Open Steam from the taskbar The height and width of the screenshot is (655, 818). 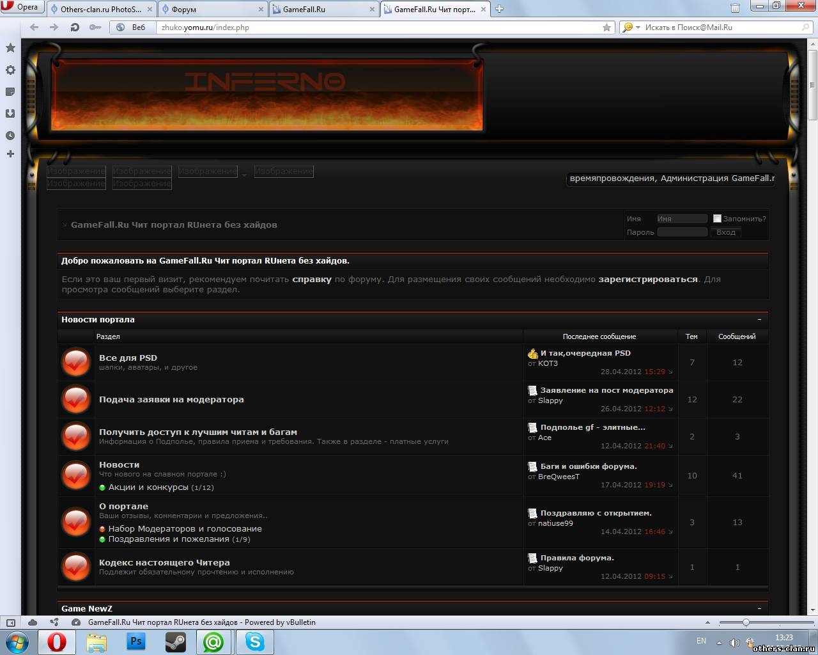click(x=175, y=642)
